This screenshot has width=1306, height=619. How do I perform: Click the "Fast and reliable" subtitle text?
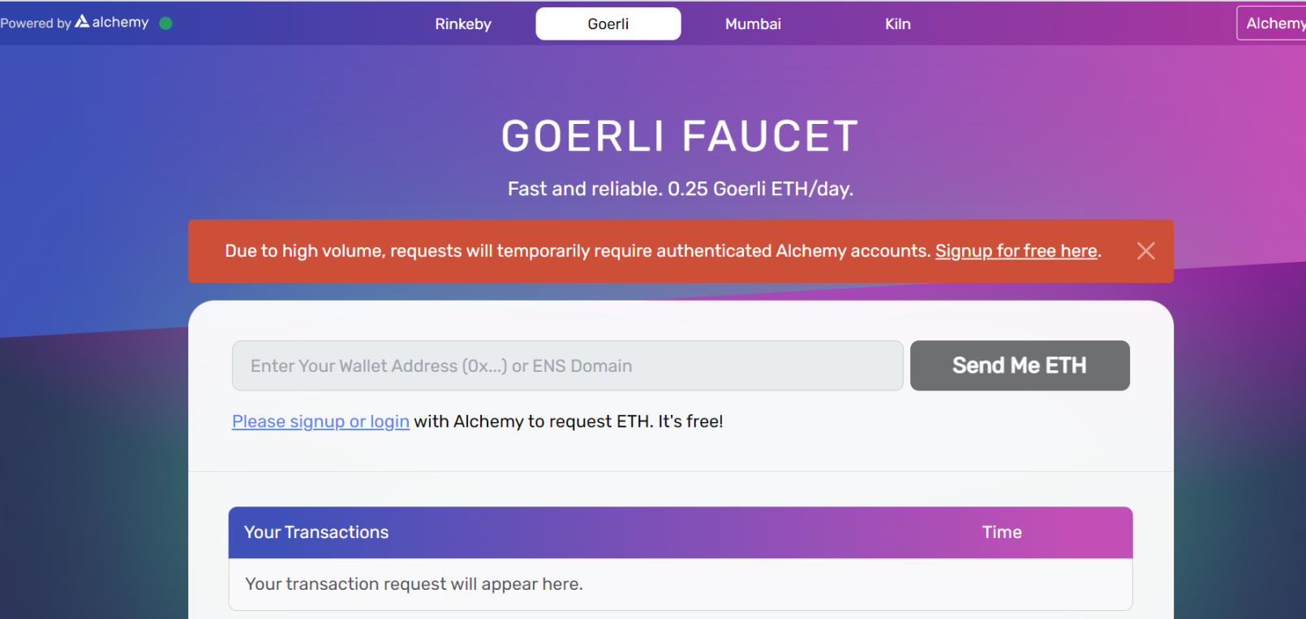click(x=680, y=189)
